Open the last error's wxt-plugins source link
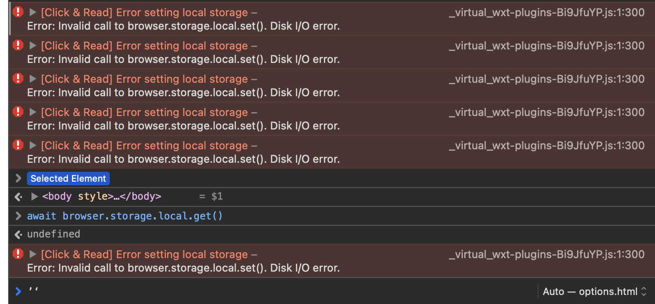This screenshot has width=655, height=304. [547, 255]
